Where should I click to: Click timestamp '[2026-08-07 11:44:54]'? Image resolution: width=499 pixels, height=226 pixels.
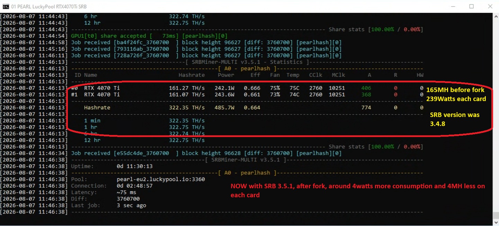[34, 36]
